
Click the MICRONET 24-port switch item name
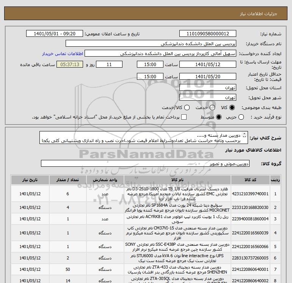(177, 208)
